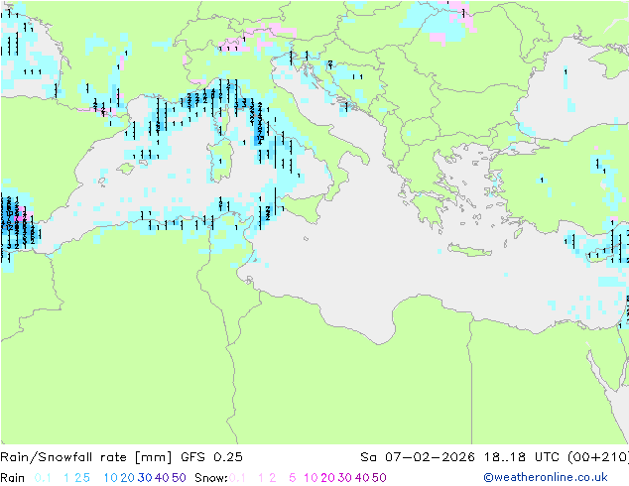Select the 0.1 value in Snow legend

point(237,478)
